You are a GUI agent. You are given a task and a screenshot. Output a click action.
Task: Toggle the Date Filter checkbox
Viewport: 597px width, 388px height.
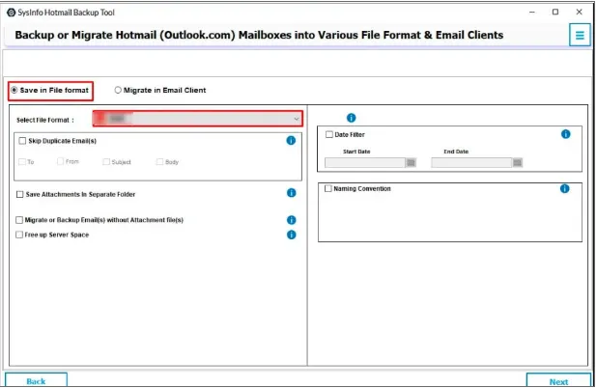pos(329,135)
